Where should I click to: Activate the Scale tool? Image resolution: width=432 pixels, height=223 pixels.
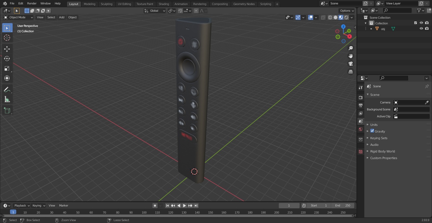(7, 68)
